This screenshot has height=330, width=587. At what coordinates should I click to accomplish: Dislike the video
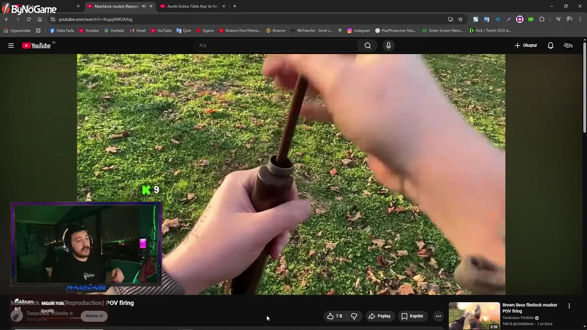pos(354,316)
